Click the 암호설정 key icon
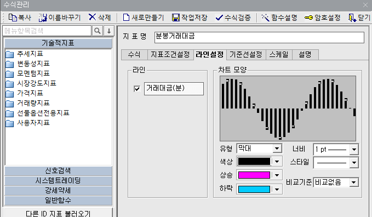Viewport: 372px width, 217px height. (308, 18)
